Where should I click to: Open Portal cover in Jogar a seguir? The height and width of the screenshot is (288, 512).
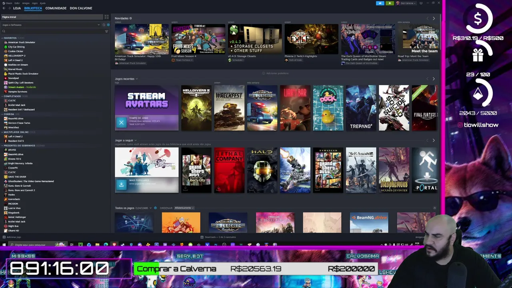(x=425, y=170)
